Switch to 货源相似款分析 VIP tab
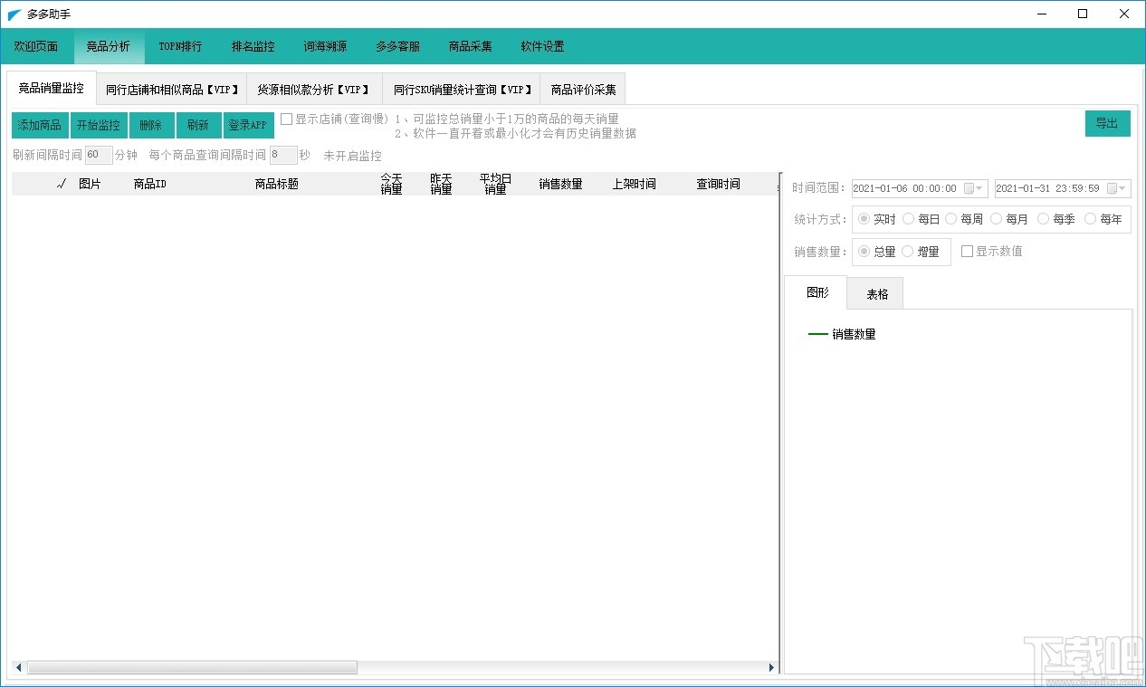 tap(314, 90)
